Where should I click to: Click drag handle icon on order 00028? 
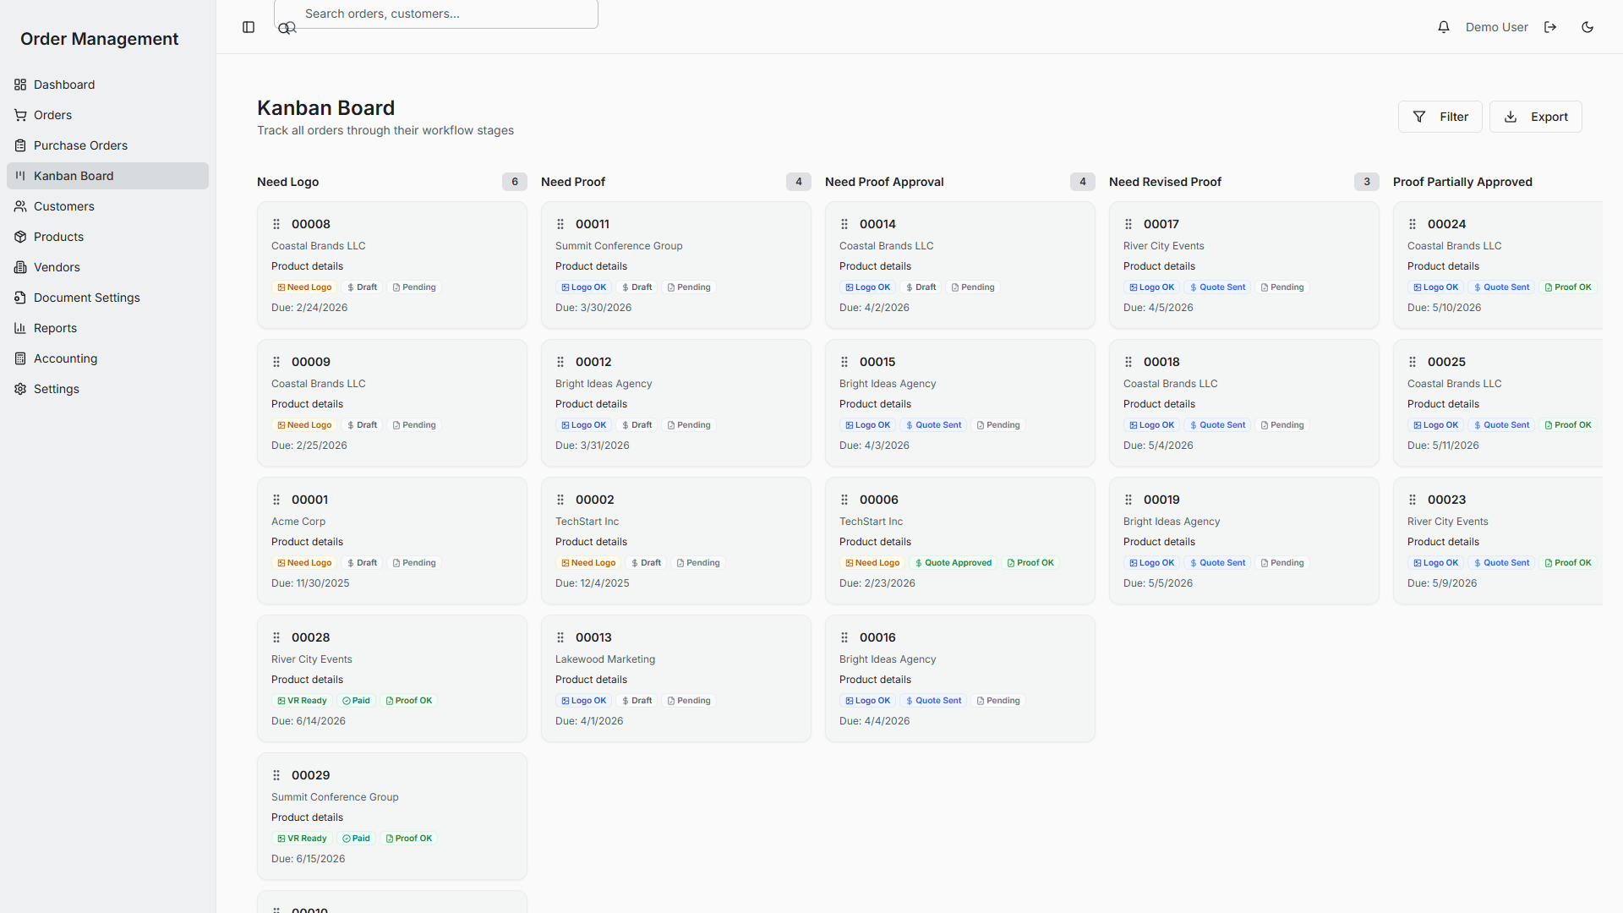276,637
